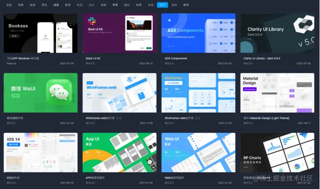Select the 电商 category tab
The image size is (320, 189).
21,5
